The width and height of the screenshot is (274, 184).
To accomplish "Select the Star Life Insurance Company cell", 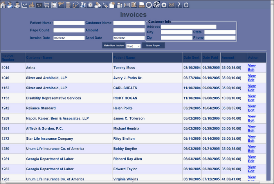I will pyautogui.click(x=68, y=139).
